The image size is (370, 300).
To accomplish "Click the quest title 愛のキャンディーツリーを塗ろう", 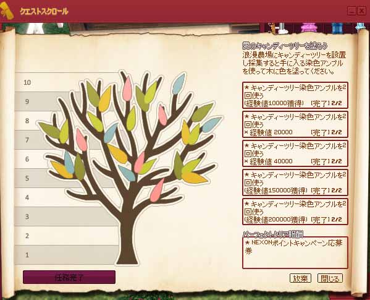I will pos(285,46).
